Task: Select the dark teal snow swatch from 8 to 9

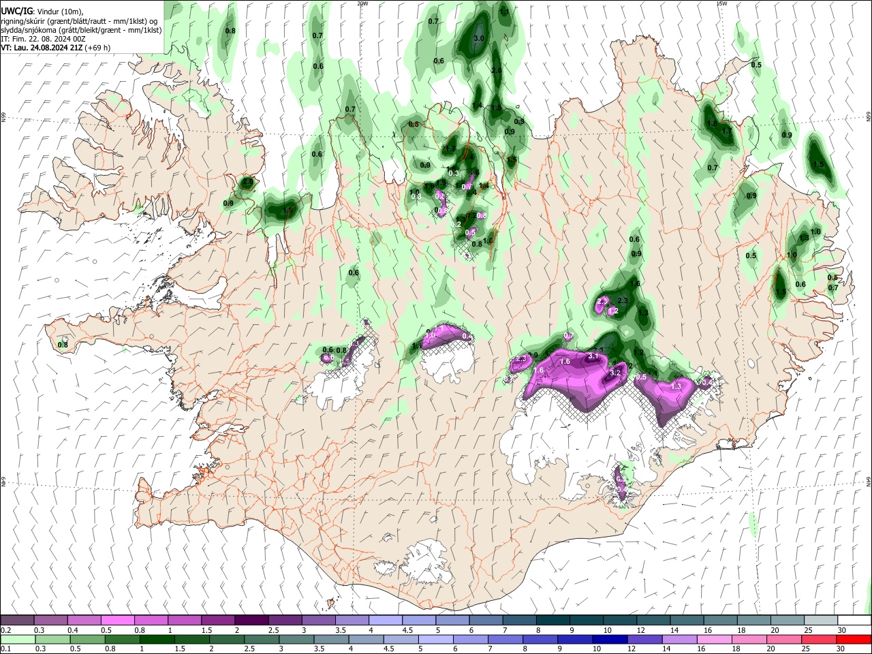Action: click(x=552, y=620)
